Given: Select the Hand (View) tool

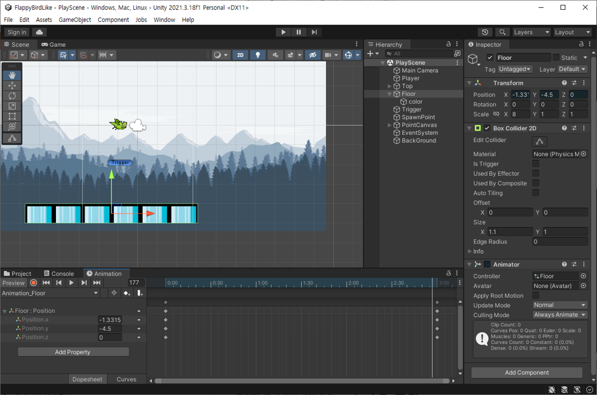Looking at the screenshot, I should click(12, 75).
